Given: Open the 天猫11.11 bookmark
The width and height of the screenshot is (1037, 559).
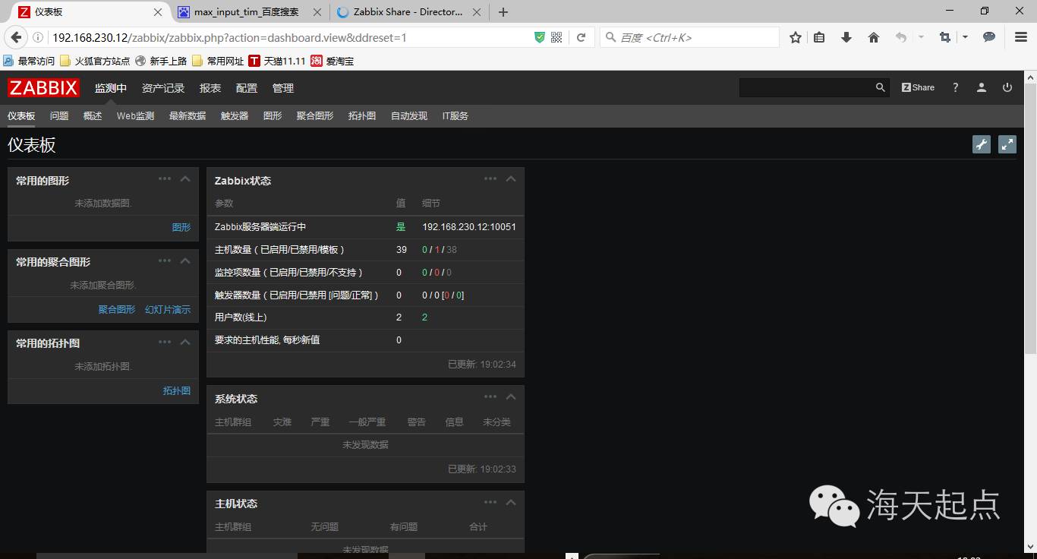Looking at the screenshot, I should 277,61.
